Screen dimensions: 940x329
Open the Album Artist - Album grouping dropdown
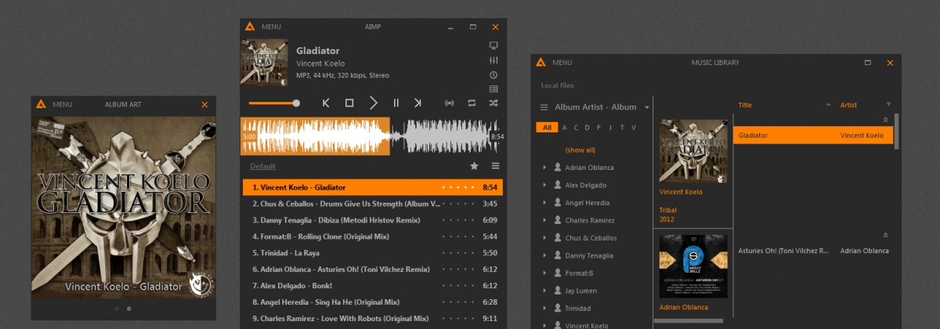(602, 107)
